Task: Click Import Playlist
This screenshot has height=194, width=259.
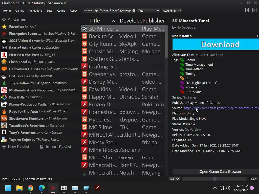Action: click(x=56, y=147)
